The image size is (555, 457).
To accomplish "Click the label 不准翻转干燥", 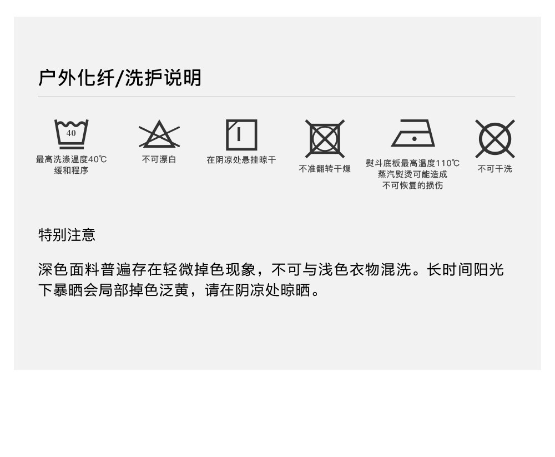I will [x=325, y=169].
